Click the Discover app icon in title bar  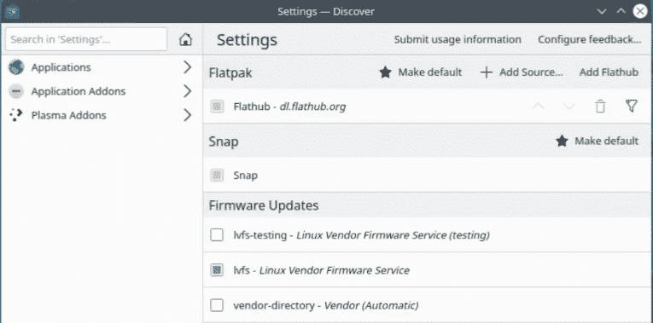click(x=13, y=11)
